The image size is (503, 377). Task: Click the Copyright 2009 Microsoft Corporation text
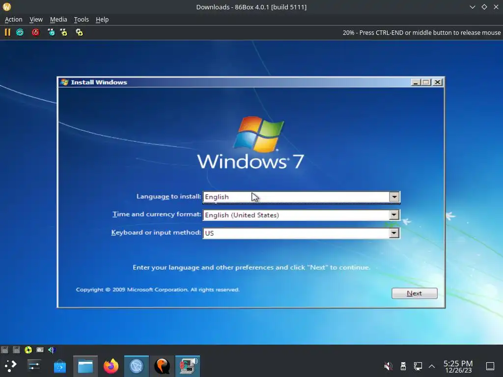tap(158, 290)
